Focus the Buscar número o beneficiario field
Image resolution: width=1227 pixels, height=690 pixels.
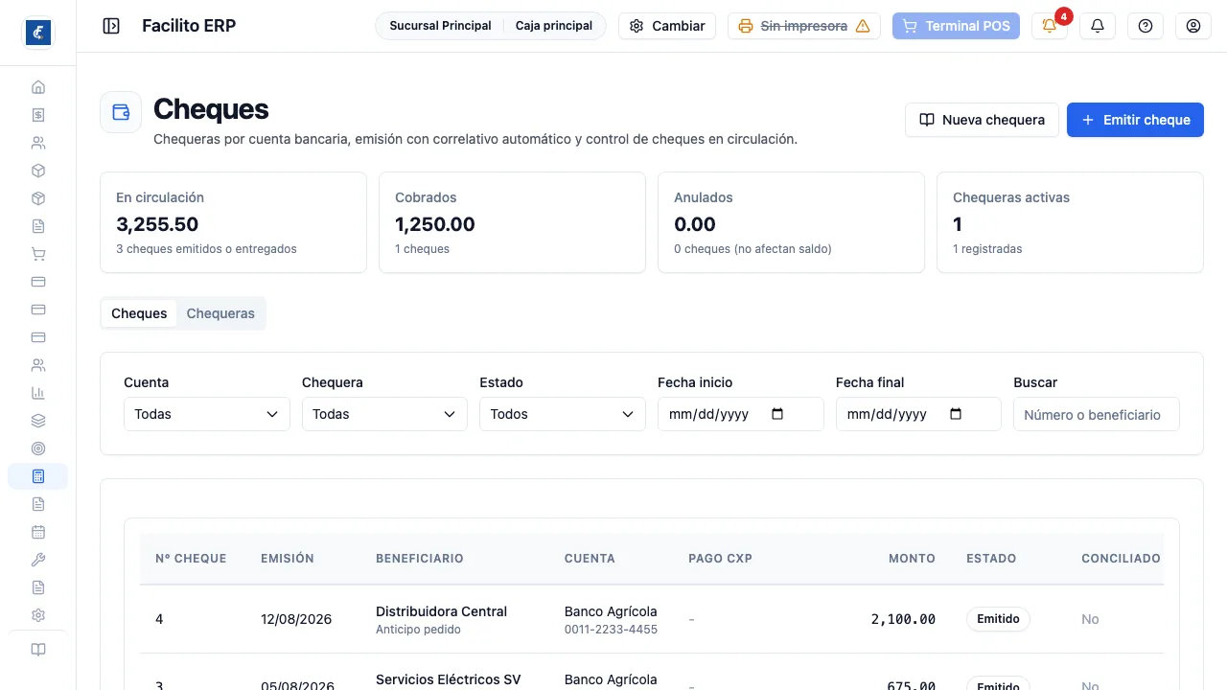(x=1097, y=414)
